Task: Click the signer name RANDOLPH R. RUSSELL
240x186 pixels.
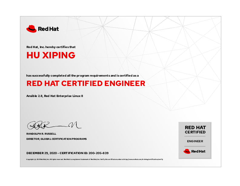Action: click(41, 134)
